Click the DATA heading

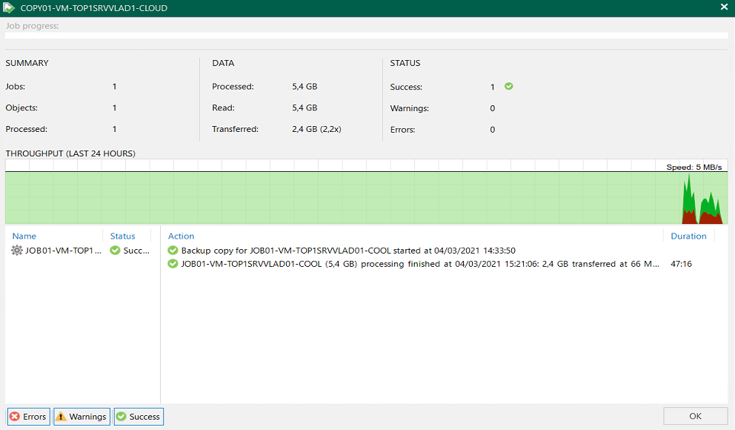click(223, 63)
